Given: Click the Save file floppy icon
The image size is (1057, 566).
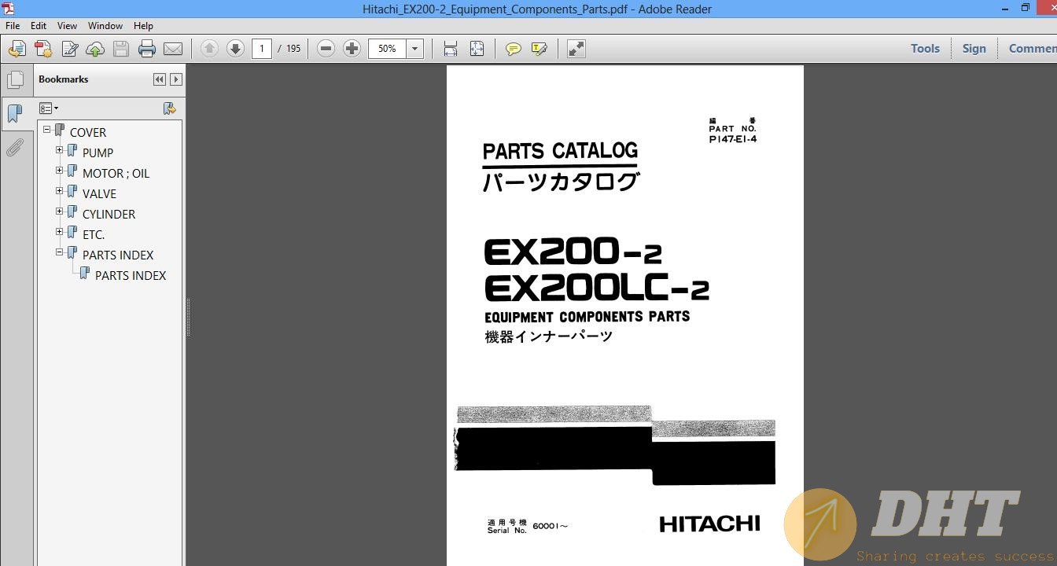Looking at the screenshot, I should (x=121, y=49).
